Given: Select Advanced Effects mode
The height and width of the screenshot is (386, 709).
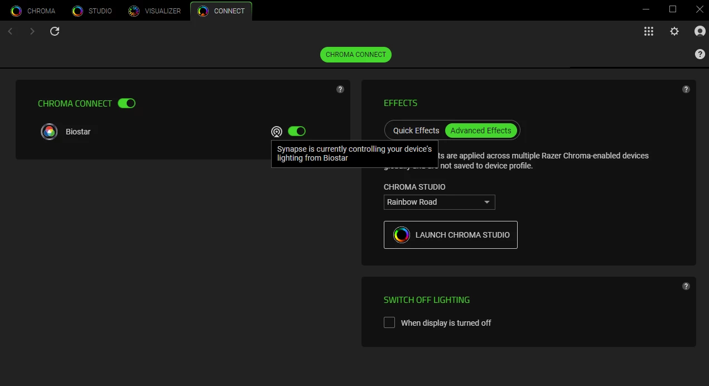Looking at the screenshot, I should click(481, 131).
